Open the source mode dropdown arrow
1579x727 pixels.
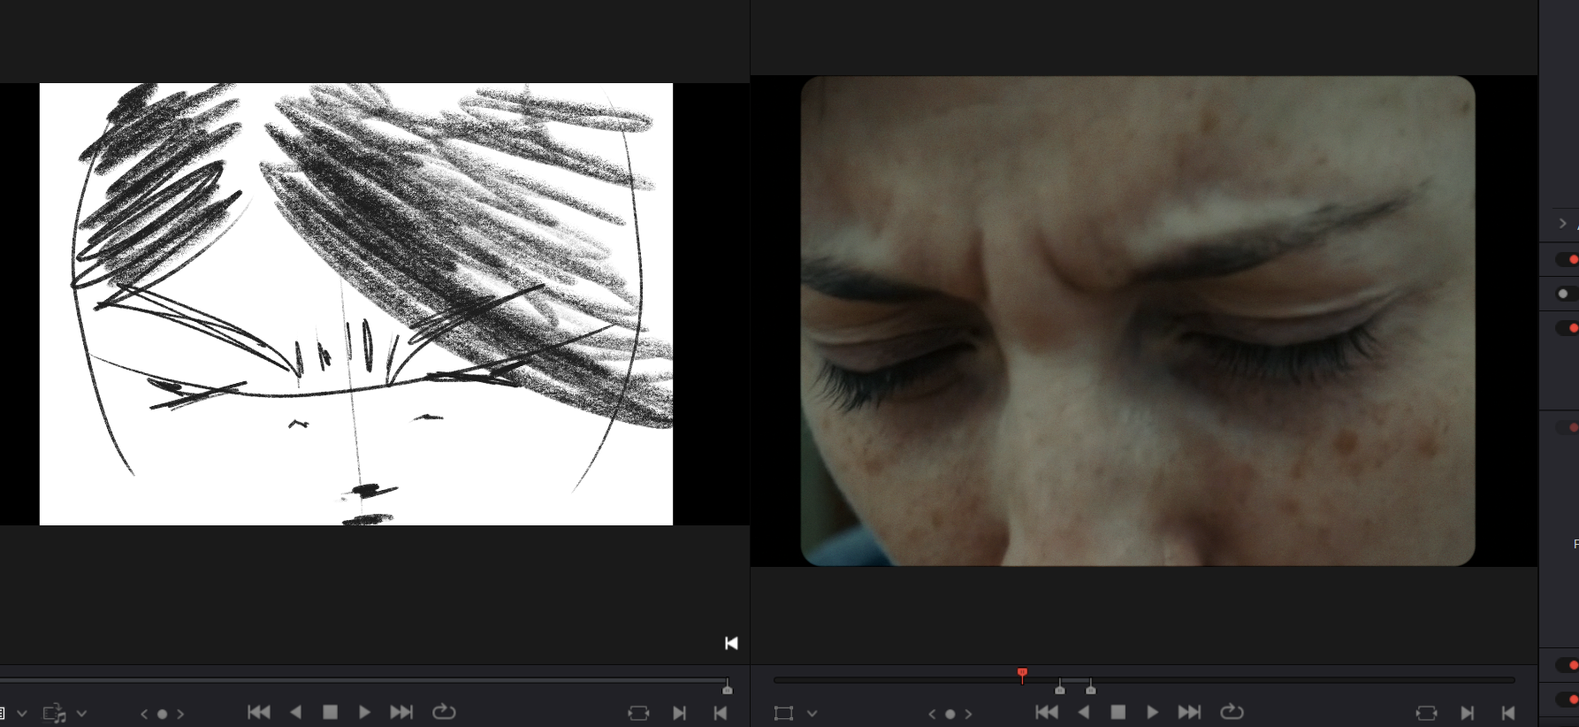pyautogui.click(x=81, y=714)
